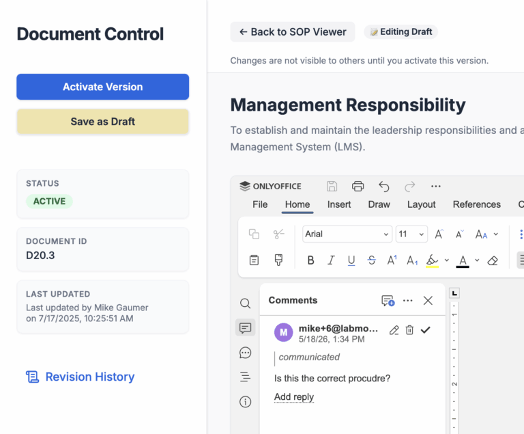This screenshot has height=434, width=524.
Task: Open the more options ellipsis in header
Action: click(x=436, y=186)
